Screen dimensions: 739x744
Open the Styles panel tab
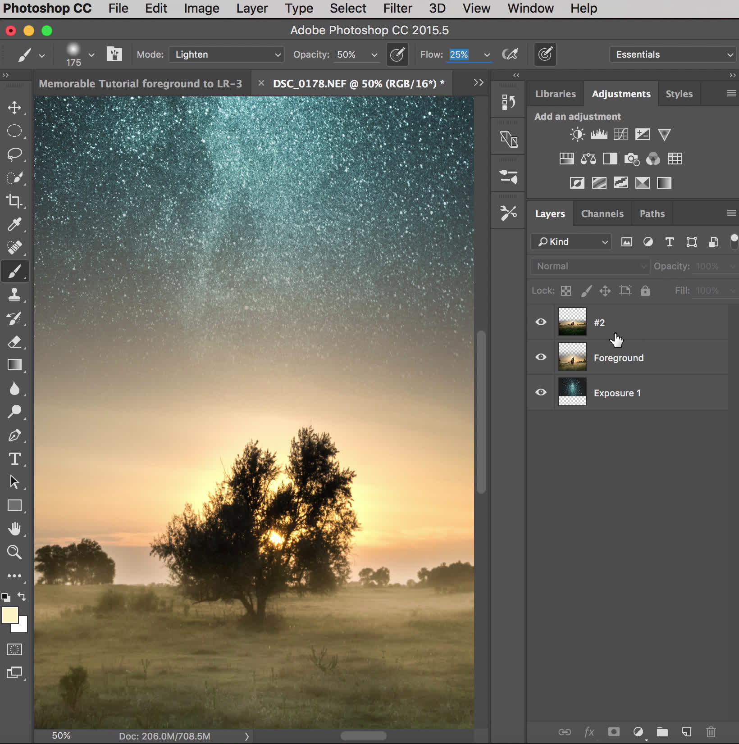pyautogui.click(x=679, y=94)
